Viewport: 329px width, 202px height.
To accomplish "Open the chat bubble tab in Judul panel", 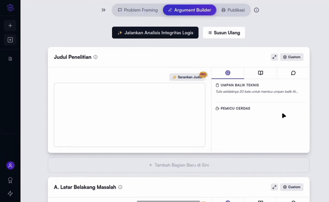I will pyautogui.click(x=293, y=73).
